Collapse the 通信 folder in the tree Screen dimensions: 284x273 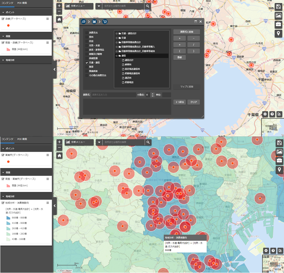(x=116, y=56)
